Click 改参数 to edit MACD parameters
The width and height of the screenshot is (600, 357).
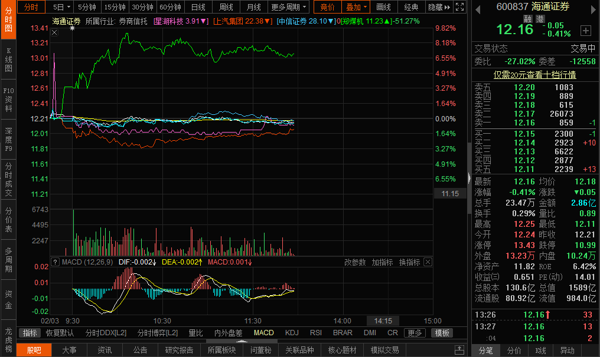tap(355, 262)
